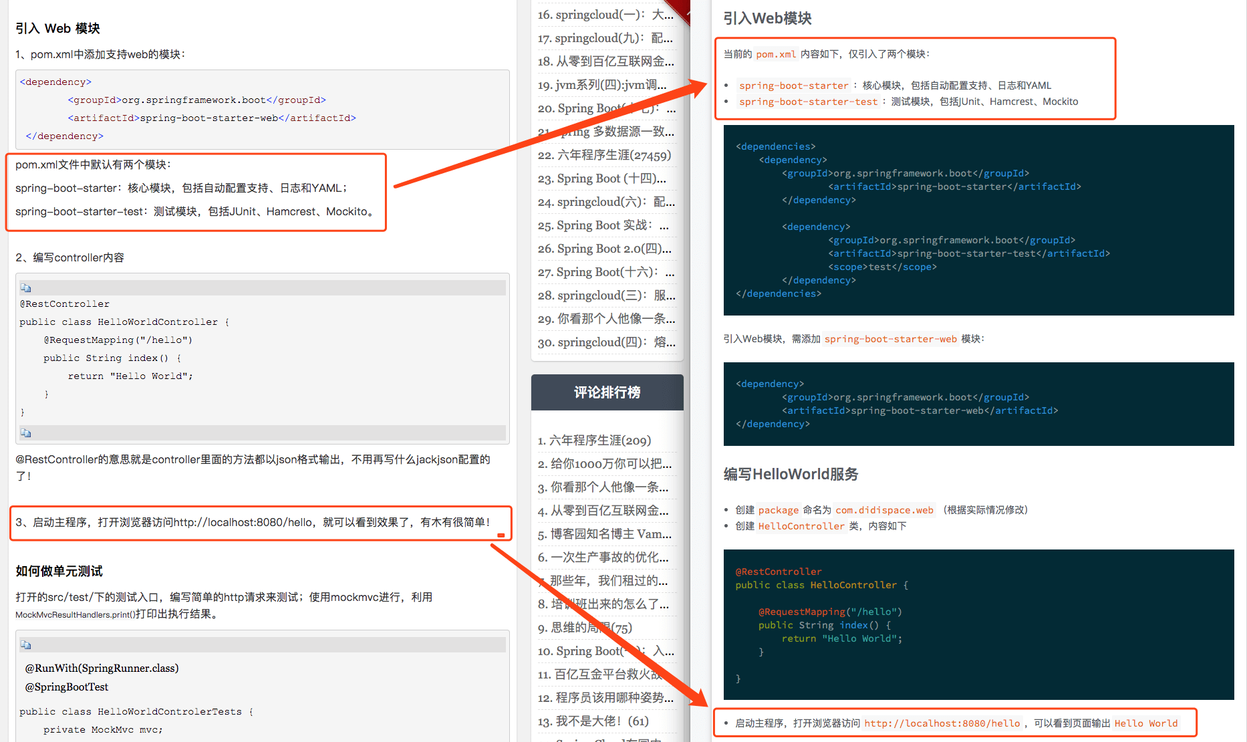This screenshot has height=742, width=1247.
Task: Click the private MockMvc mvc; code line
Action: point(103,729)
